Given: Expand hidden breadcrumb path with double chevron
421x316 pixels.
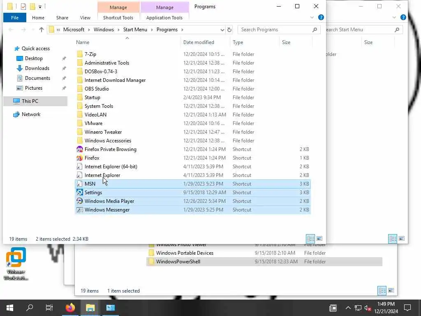Looking at the screenshot, I should pos(58,30).
